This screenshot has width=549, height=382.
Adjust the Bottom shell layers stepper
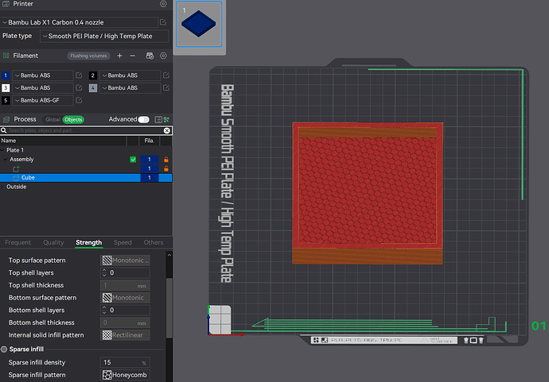(104, 310)
